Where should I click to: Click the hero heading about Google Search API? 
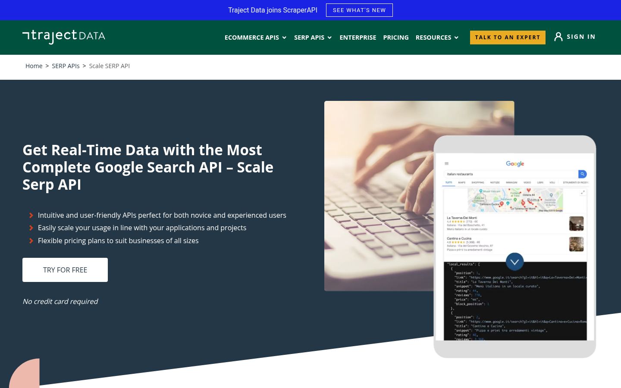pyautogui.click(x=148, y=167)
